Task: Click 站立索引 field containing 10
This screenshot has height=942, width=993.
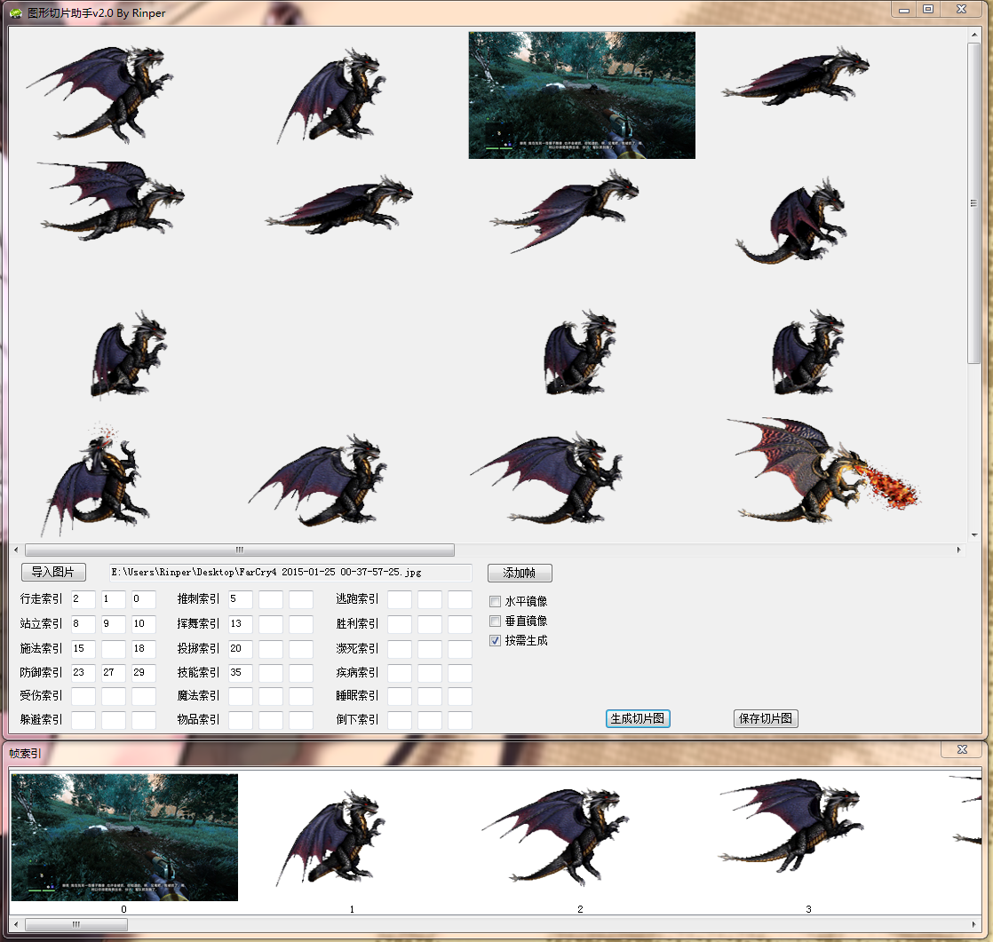Action: 144,623
